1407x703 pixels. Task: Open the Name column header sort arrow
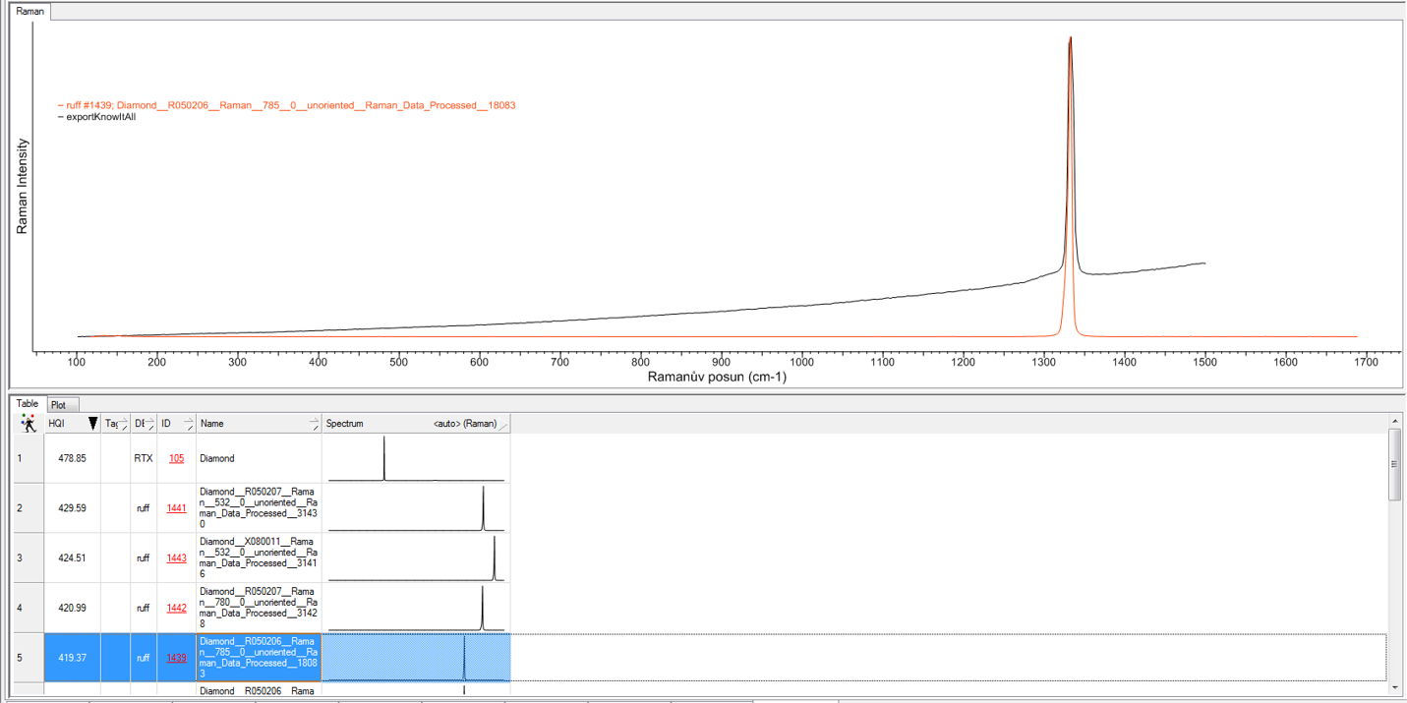tap(314, 424)
